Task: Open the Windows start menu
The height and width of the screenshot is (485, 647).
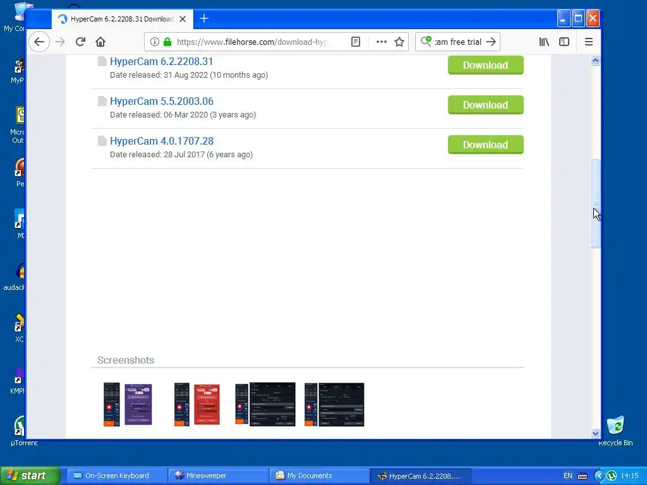Action: tap(30, 476)
